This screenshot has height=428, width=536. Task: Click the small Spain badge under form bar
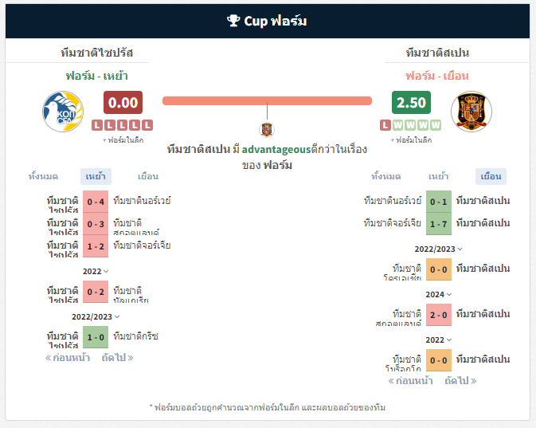(x=267, y=130)
